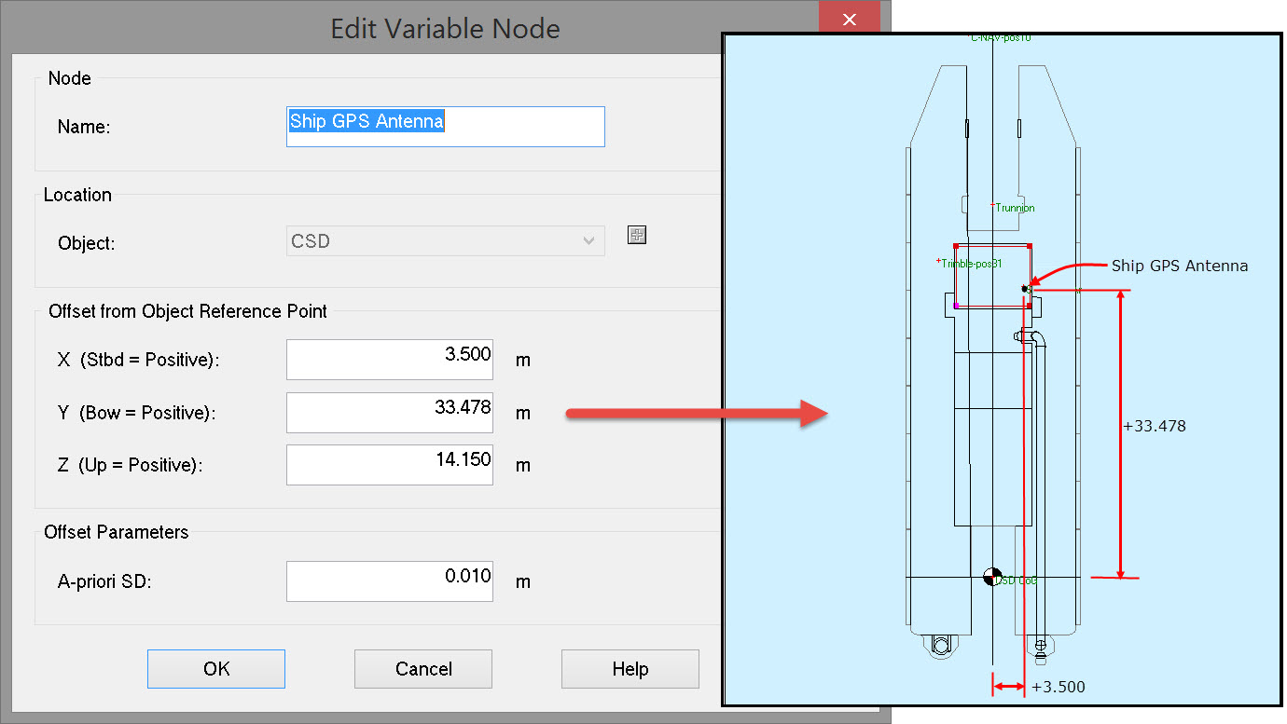Click the X (Stbd = Positive) offset field
The image size is (1287, 724).
pos(389,360)
